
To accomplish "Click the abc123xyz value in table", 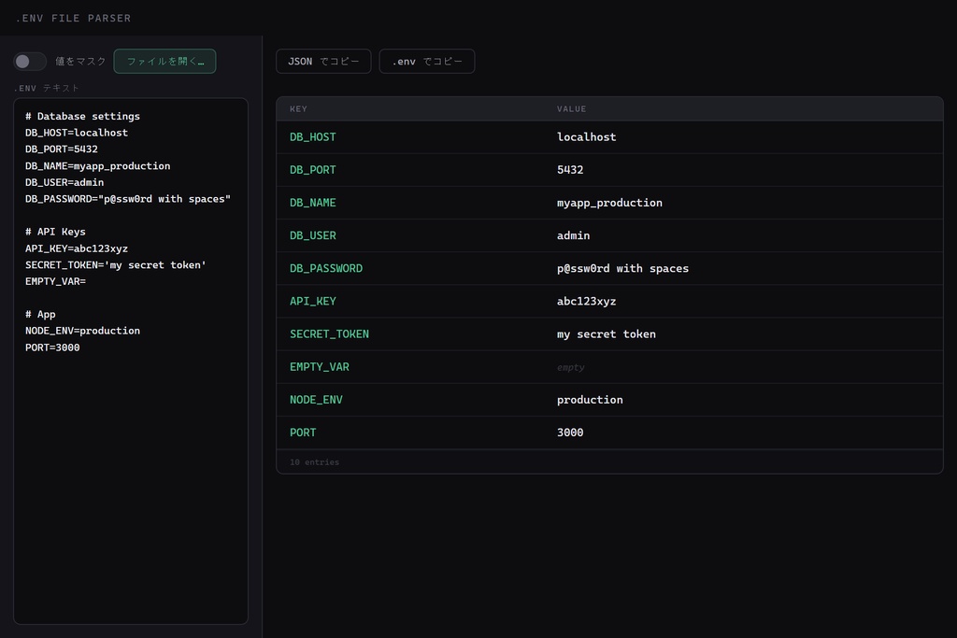I will tap(586, 302).
